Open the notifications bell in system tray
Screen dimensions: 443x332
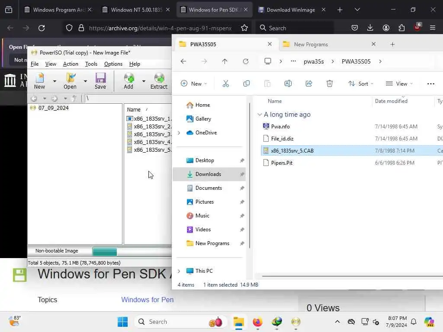tap(414, 322)
